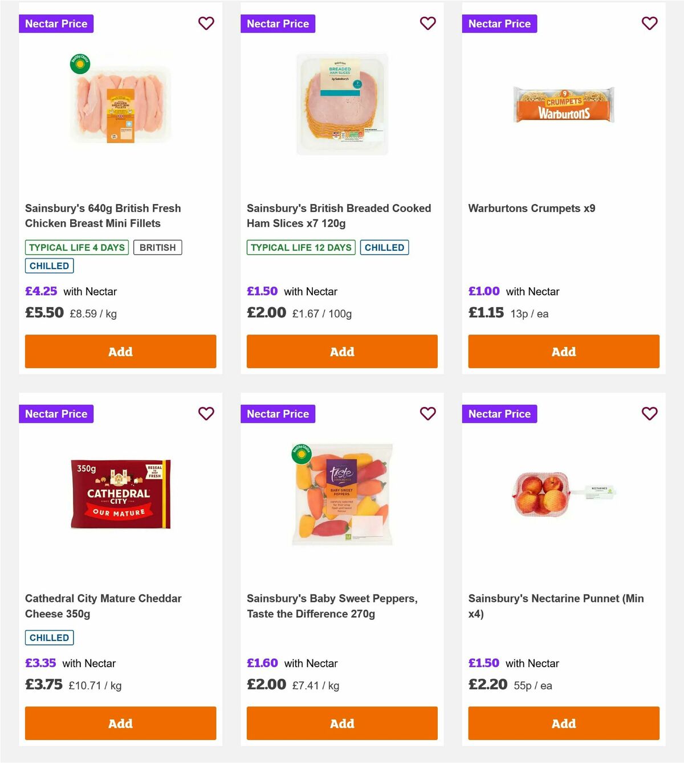Open the Warburtons Crumpets x9 product page
Viewport: 684px width, 763px height.
tap(531, 209)
